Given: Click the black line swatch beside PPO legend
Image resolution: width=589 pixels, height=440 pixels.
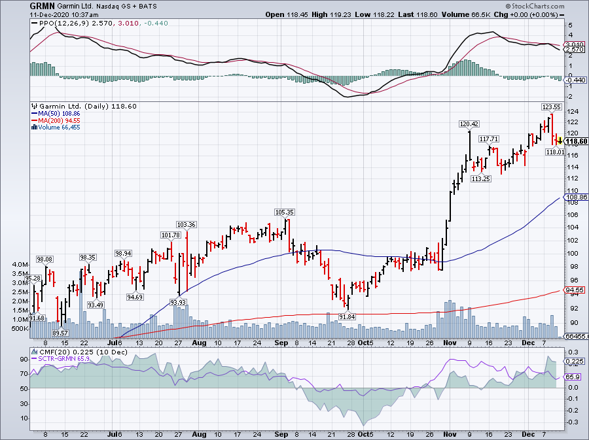Looking at the screenshot, I should (34, 24).
